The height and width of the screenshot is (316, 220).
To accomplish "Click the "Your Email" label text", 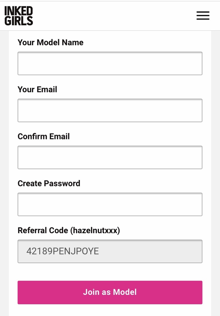I will coord(37,89).
